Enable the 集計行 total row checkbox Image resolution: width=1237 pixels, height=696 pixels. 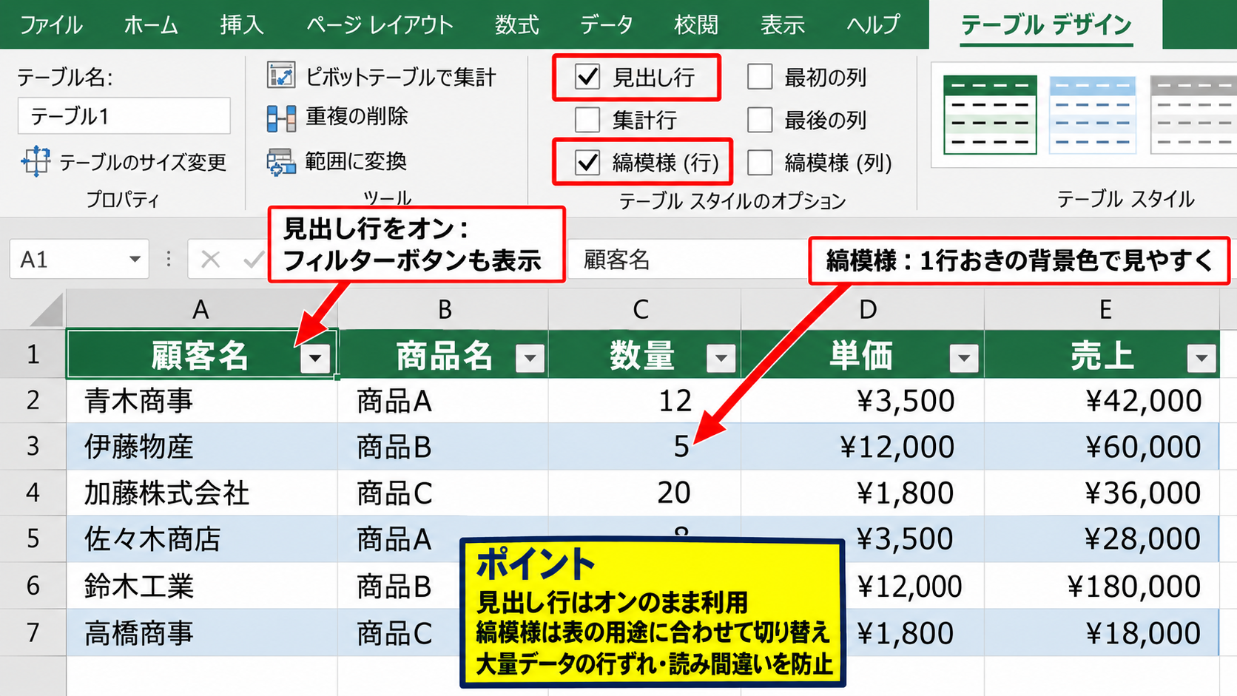tap(587, 119)
